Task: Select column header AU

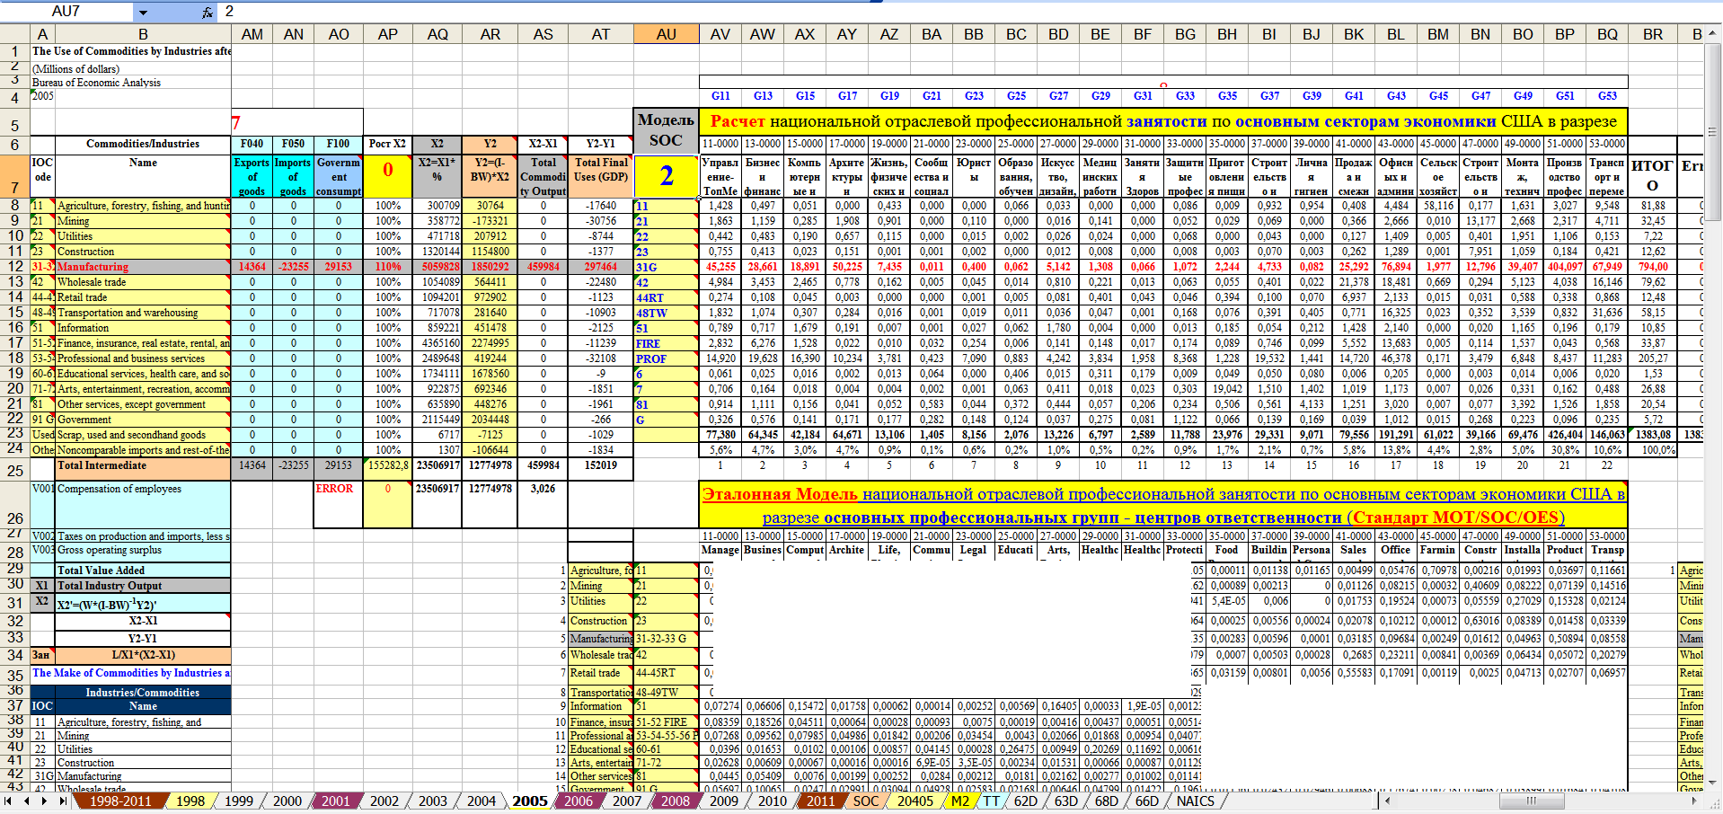Action: pyautogui.click(x=666, y=34)
